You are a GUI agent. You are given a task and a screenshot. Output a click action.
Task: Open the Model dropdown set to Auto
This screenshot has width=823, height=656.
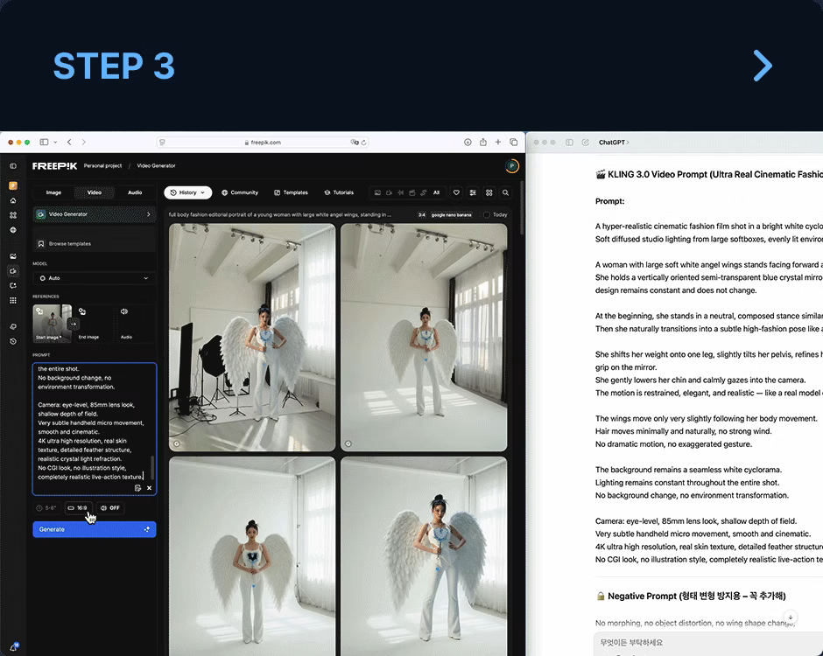click(94, 278)
